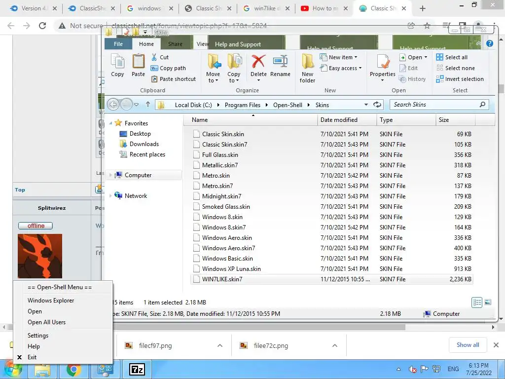Open the File ribbon tab
The height and width of the screenshot is (379, 505).
tap(118, 44)
